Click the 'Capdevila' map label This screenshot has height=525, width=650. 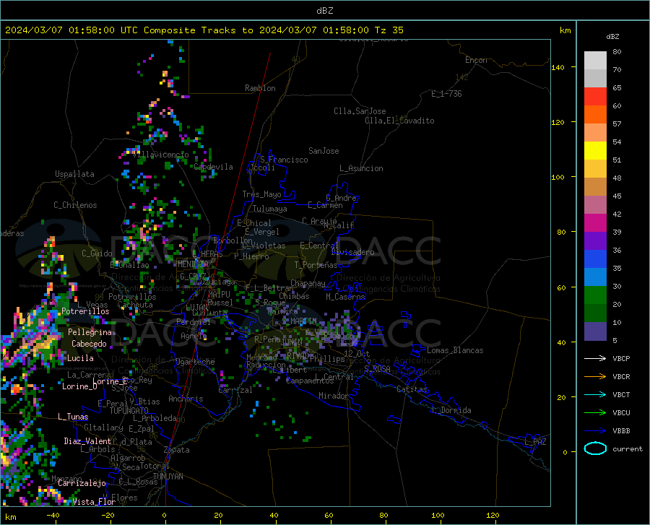(214, 167)
